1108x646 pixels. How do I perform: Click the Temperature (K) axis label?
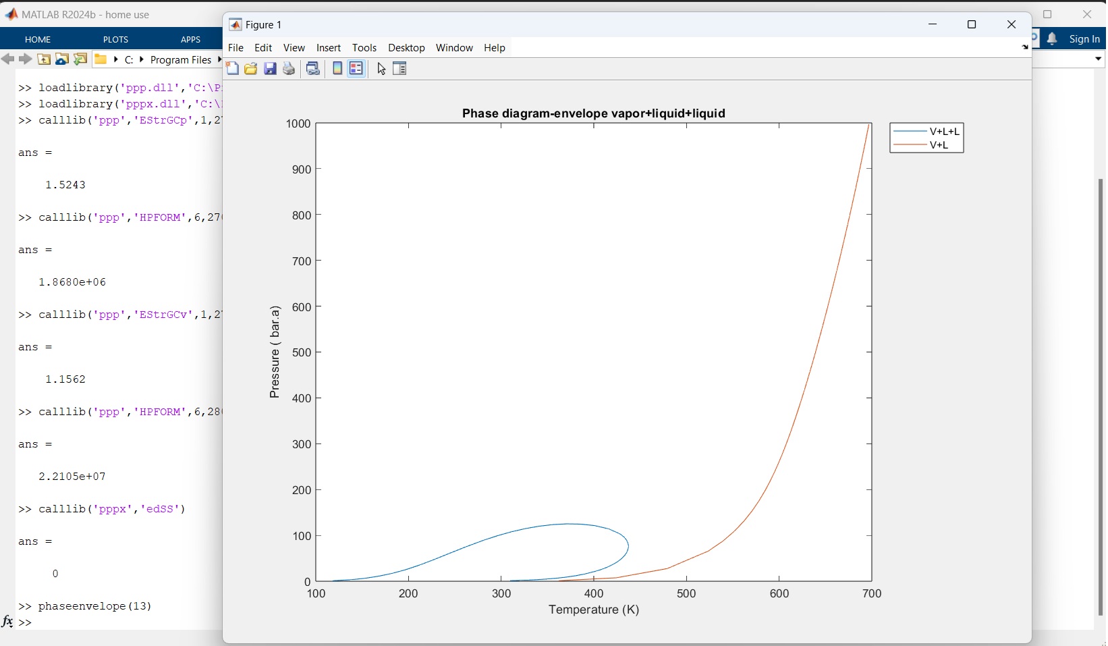pyautogui.click(x=594, y=610)
